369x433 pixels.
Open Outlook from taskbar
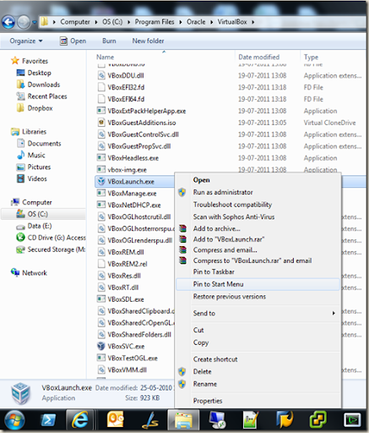click(115, 420)
